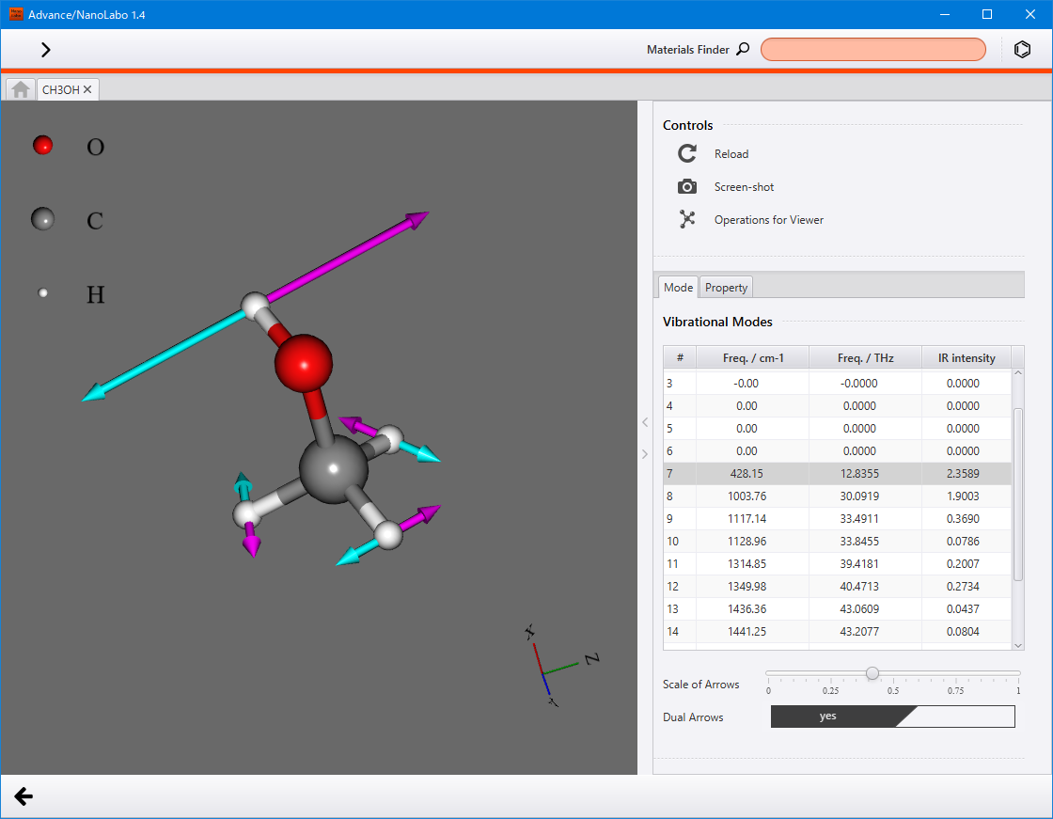Image resolution: width=1053 pixels, height=819 pixels.
Task: Open Operations for Viewer icon
Action: click(x=686, y=219)
